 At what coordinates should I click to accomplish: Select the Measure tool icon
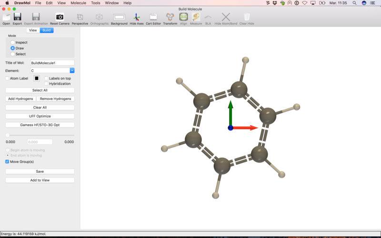pos(196,17)
